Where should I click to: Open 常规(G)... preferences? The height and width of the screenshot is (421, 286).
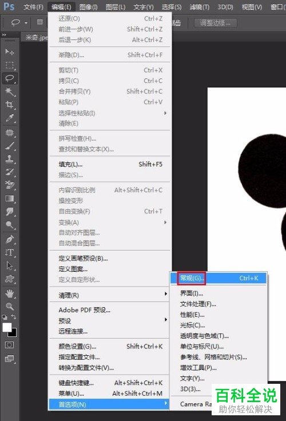pos(219,278)
